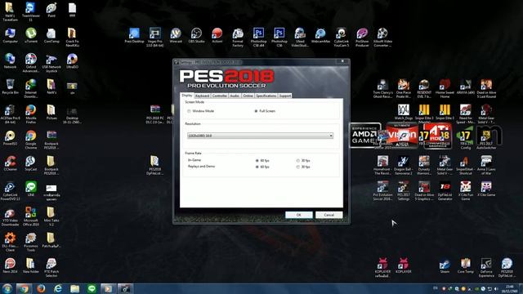Click the taskbar clock
The image size is (523, 294).
[510, 288]
